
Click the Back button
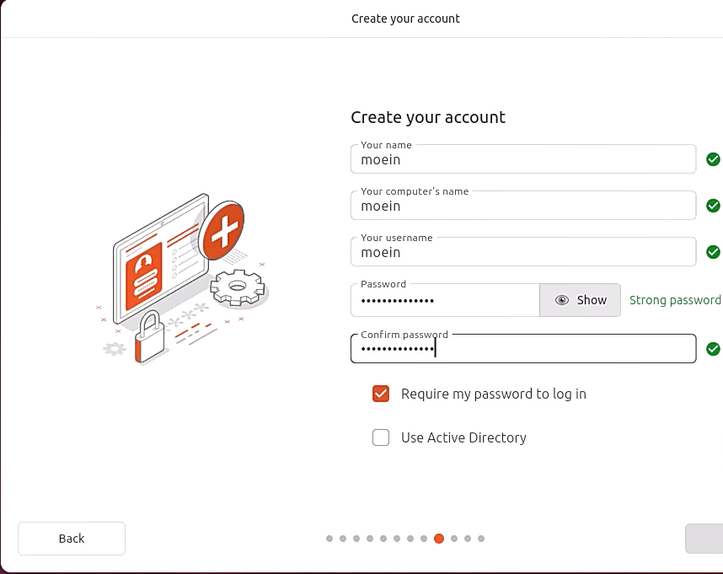(71, 538)
